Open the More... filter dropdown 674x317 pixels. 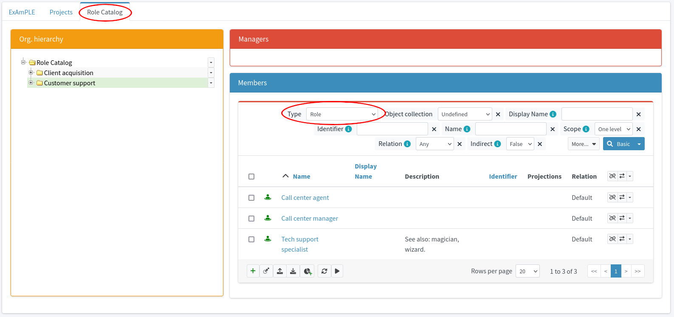pyautogui.click(x=584, y=144)
